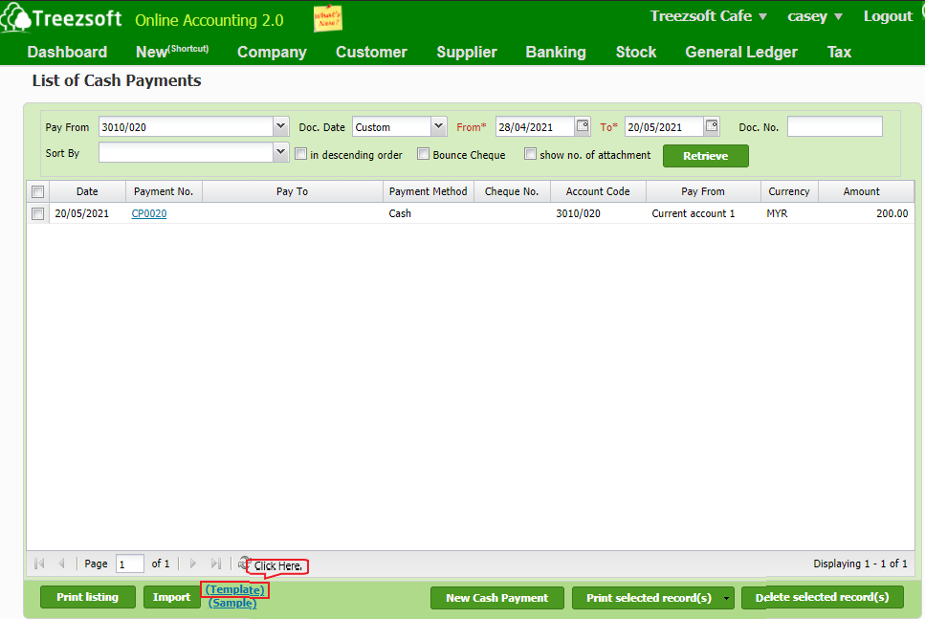Click the List of Cash Payments heading
Viewport: 925px width, 619px height.
[117, 80]
